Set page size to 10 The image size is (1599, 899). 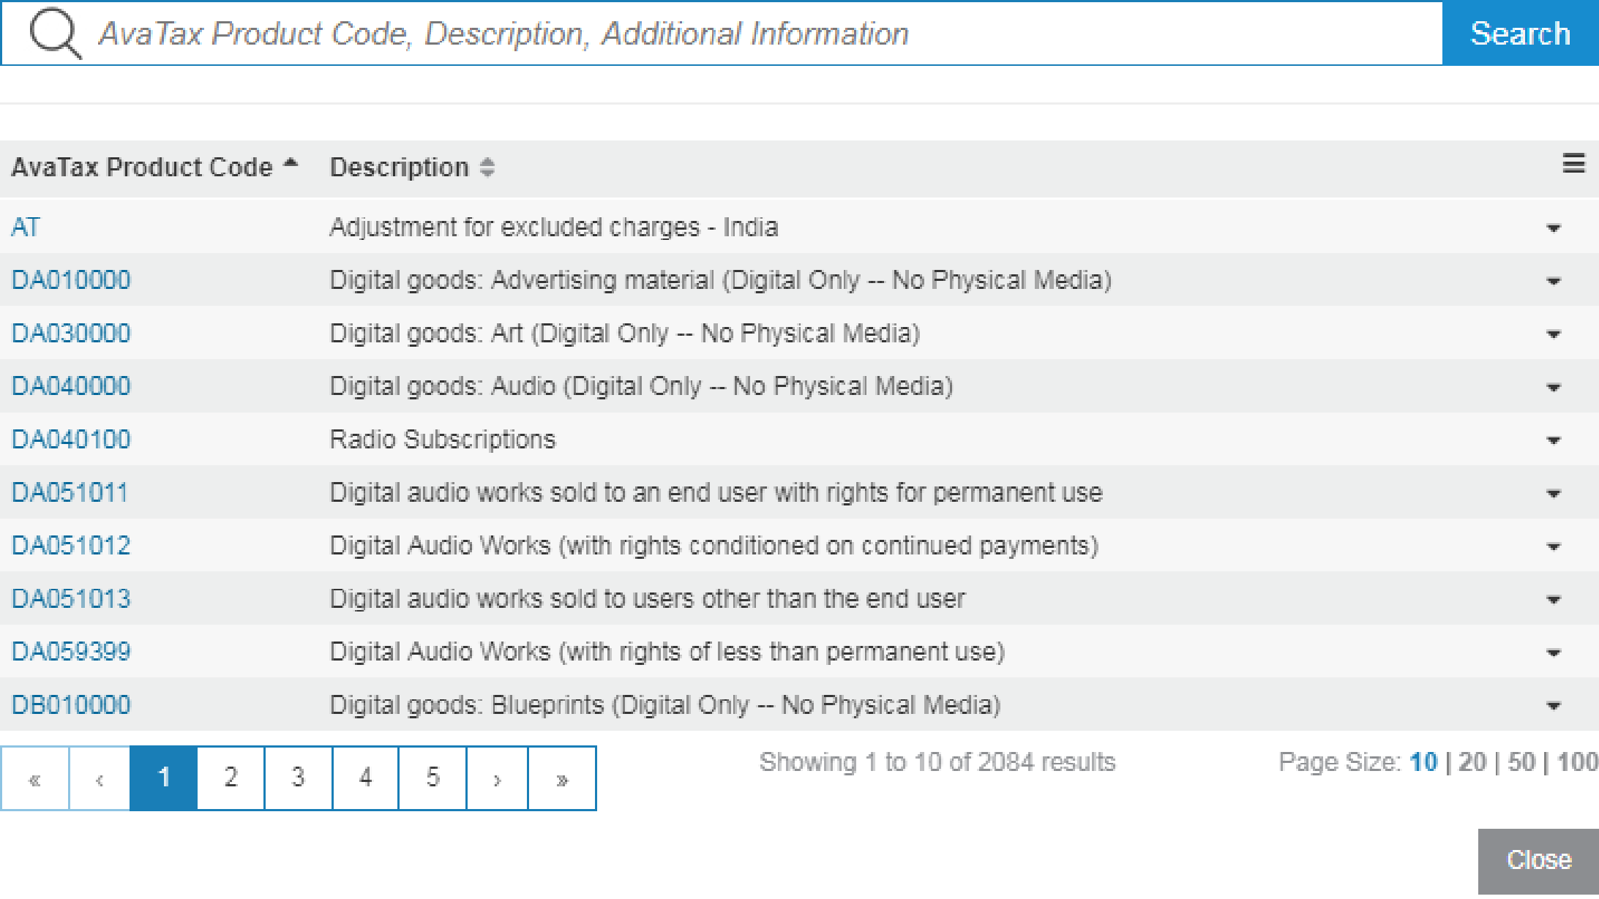click(1423, 763)
